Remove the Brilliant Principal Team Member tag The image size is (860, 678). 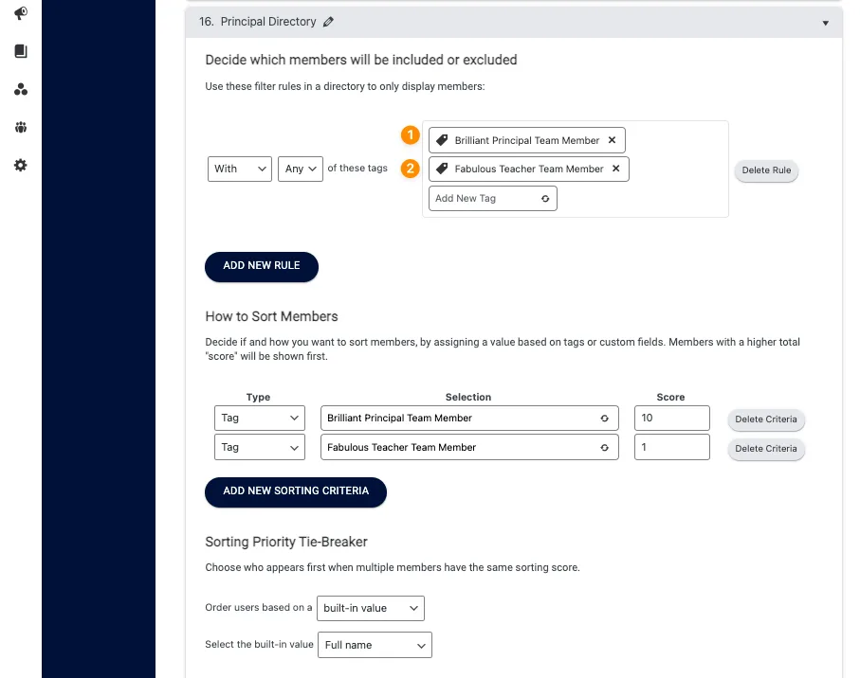pos(612,140)
